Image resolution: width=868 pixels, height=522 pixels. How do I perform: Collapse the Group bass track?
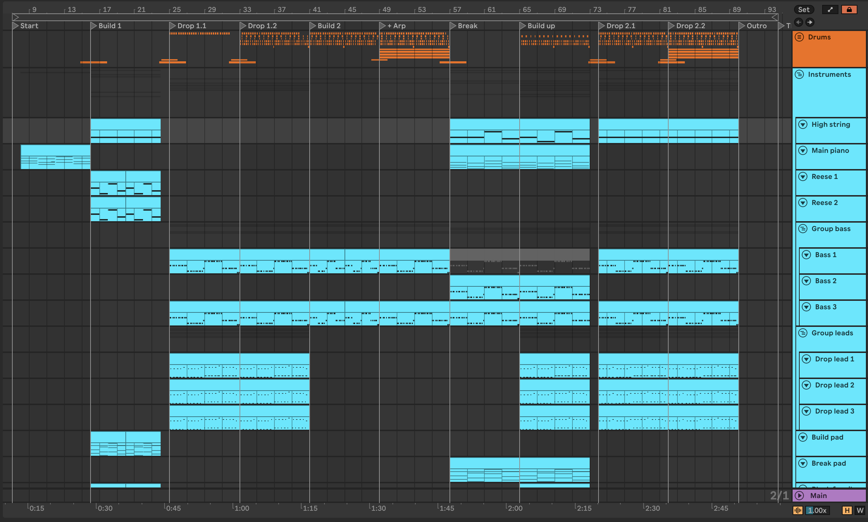[803, 229]
